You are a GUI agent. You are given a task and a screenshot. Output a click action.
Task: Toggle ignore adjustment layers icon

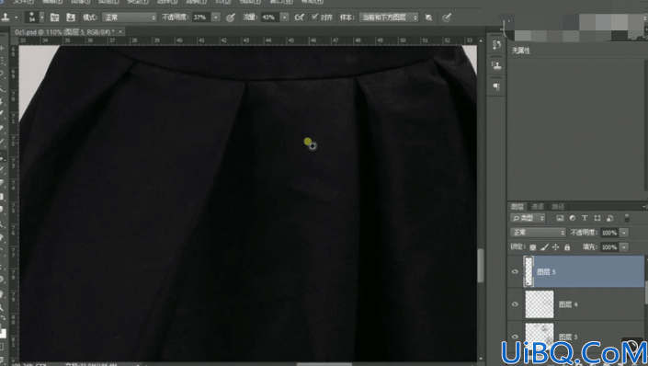(x=428, y=17)
